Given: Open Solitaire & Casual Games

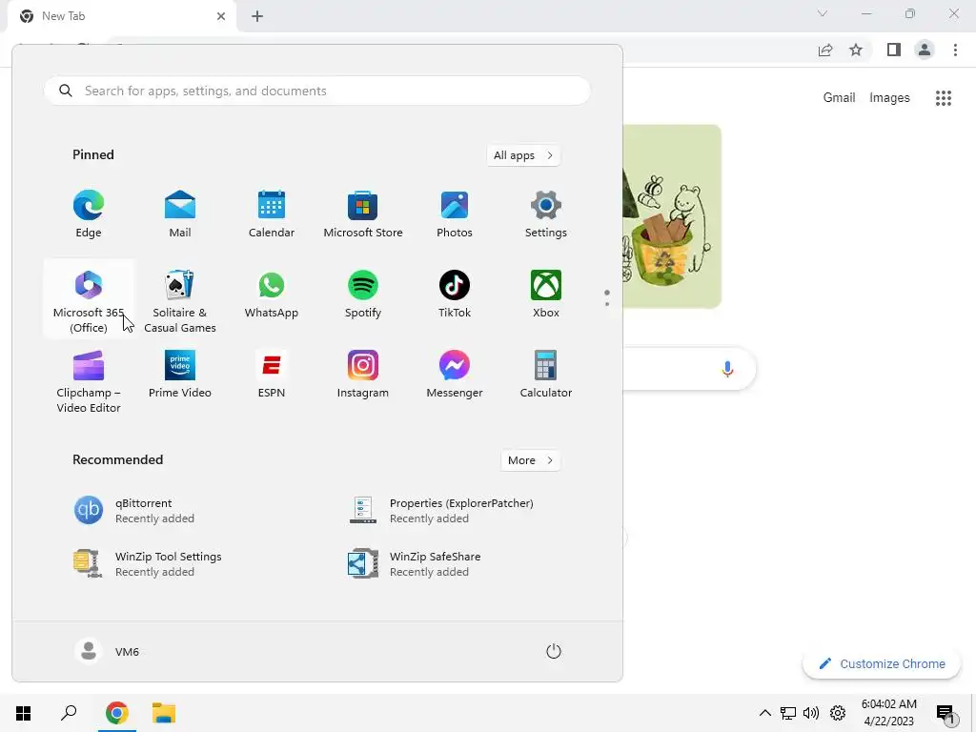Looking at the screenshot, I should pyautogui.click(x=180, y=301).
